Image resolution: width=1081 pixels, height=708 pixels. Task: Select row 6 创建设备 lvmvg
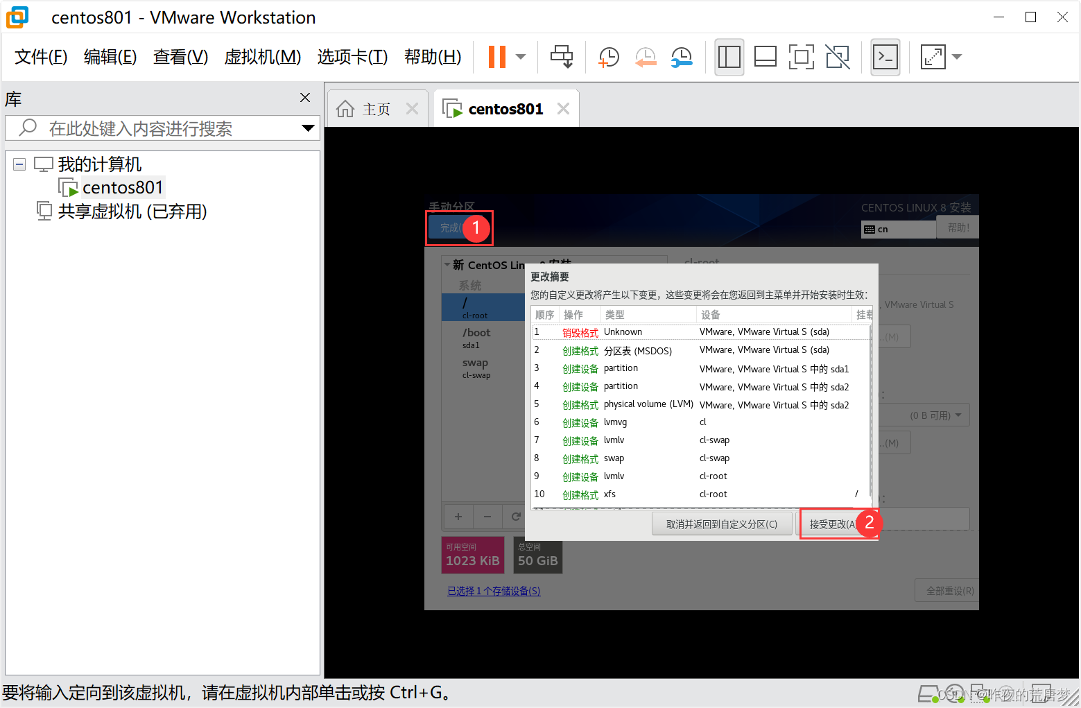701,422
